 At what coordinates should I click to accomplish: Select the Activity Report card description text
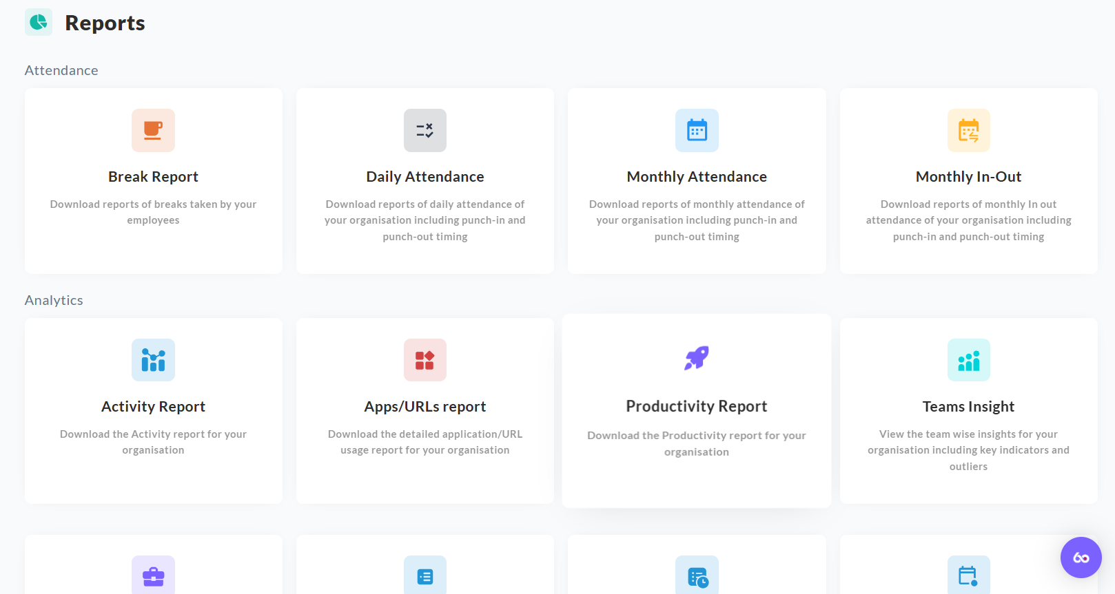tap(153, 442)
